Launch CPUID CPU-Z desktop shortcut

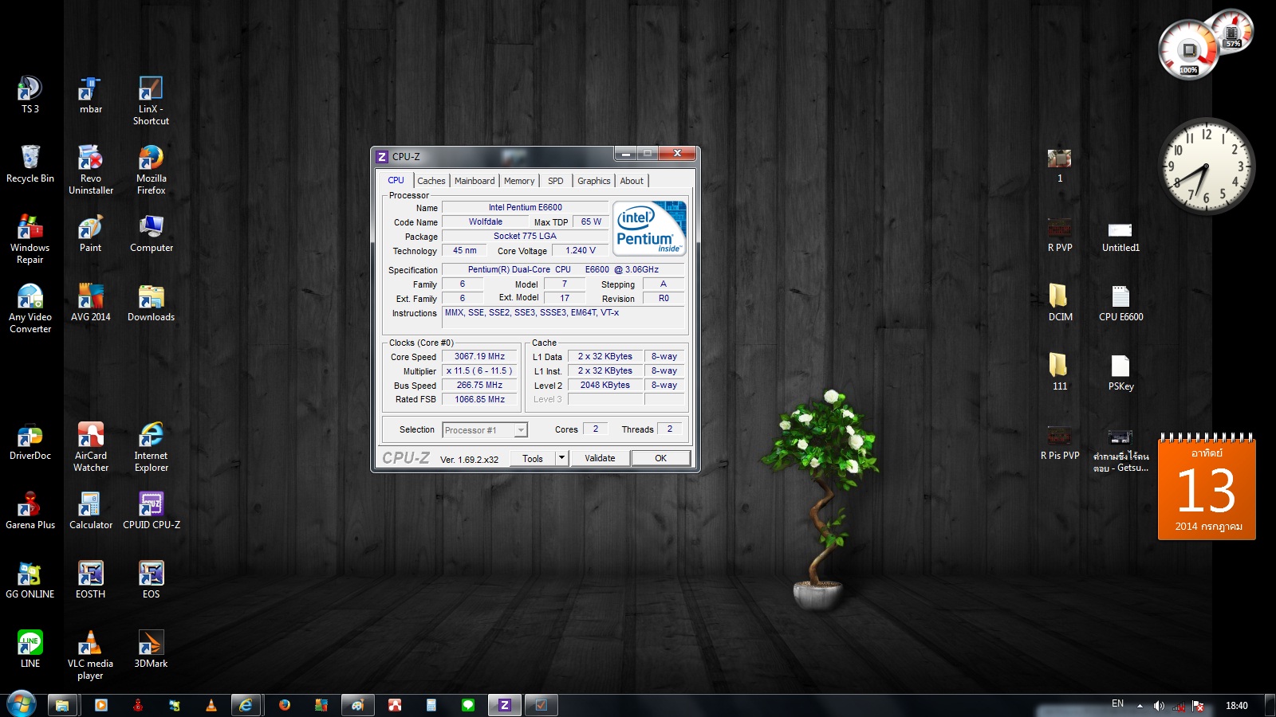coord(151,510)
